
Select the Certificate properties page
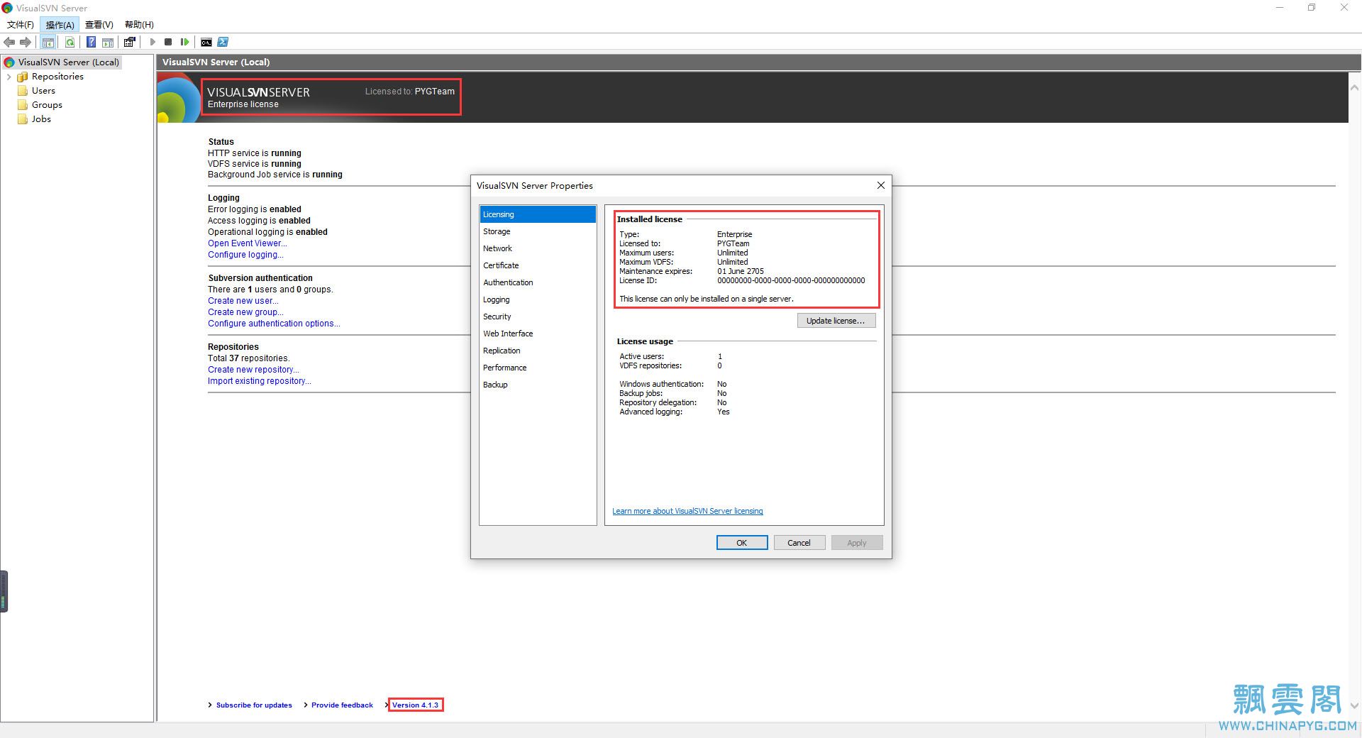(538, 265)
